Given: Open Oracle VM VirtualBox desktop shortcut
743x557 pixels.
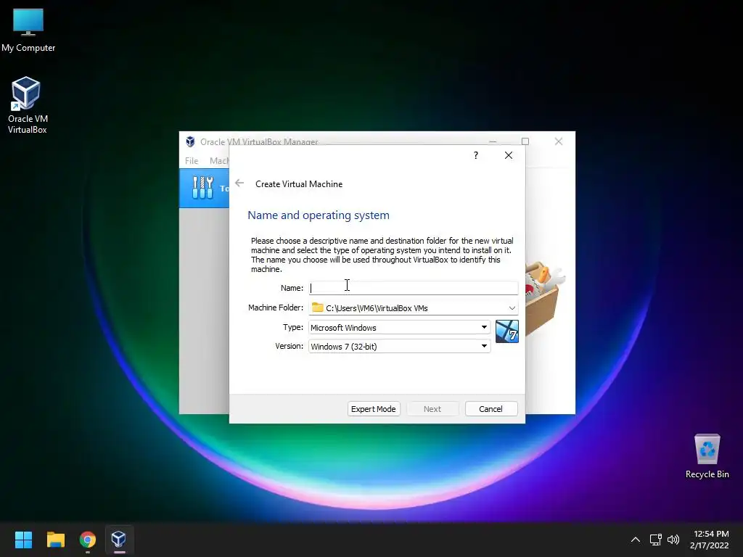Looking at the screenshot, I should click(x=27, y=105).
